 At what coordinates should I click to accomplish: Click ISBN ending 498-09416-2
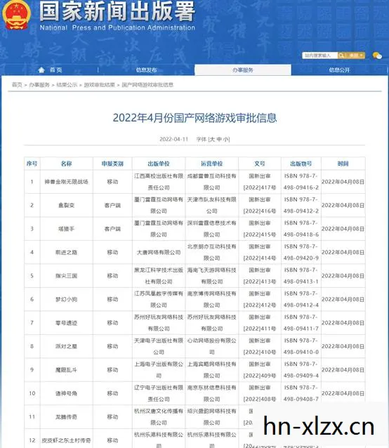[301, 187]
